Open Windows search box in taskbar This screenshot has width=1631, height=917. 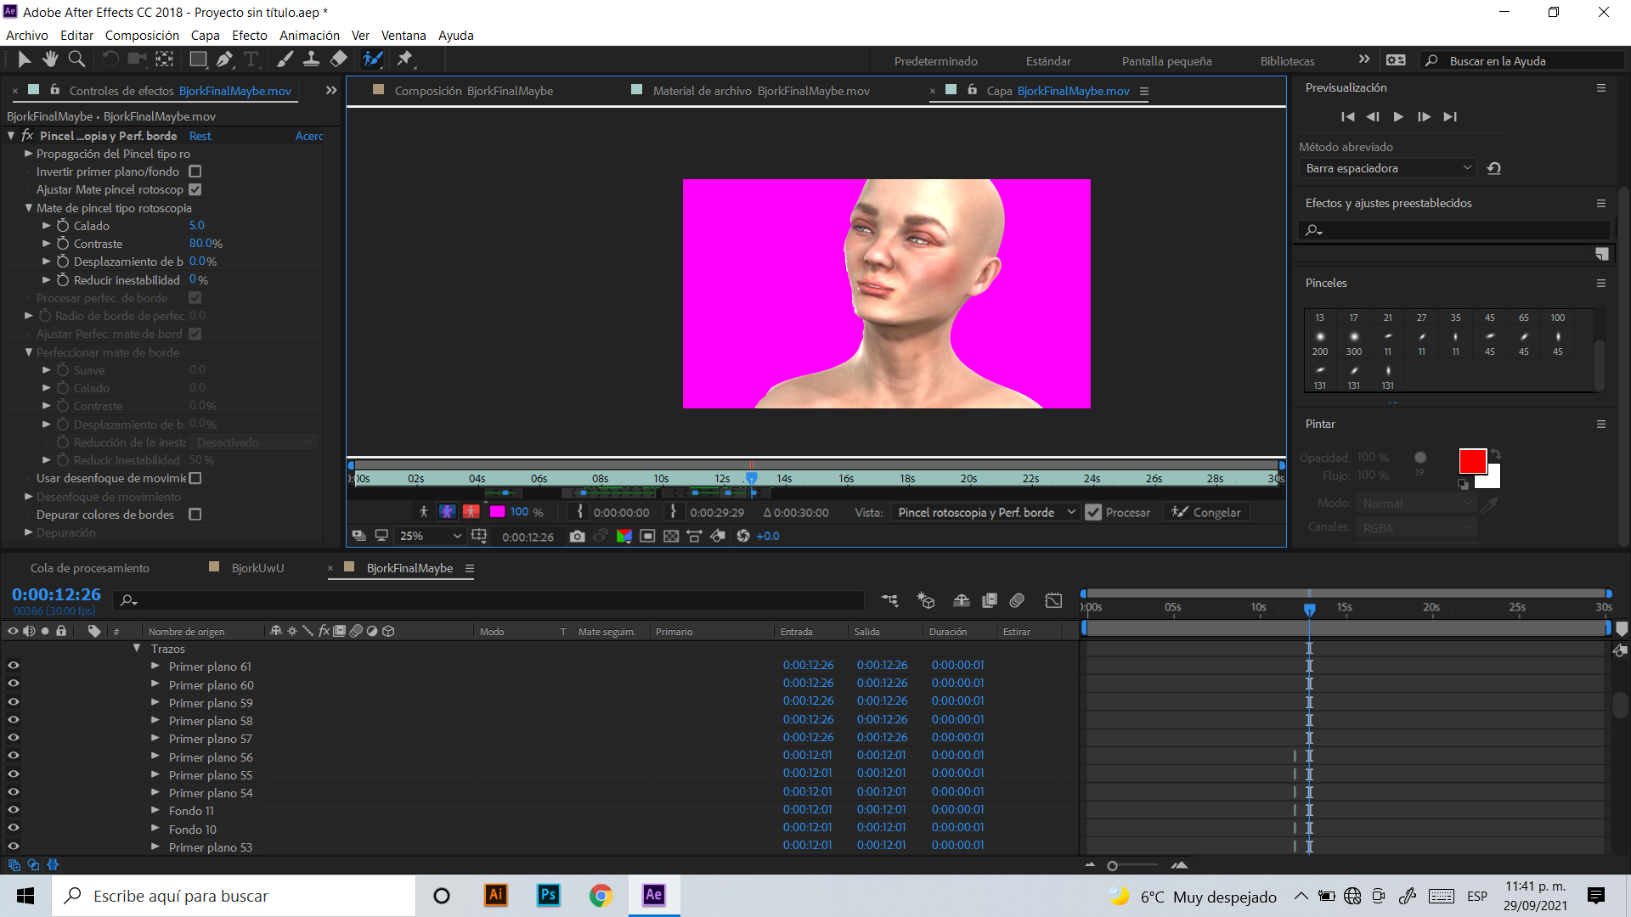click(234, 896)
